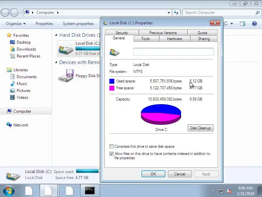262x197 pixels.
Task: Click the Computer icon in address bar
Action: coord(27,12)
